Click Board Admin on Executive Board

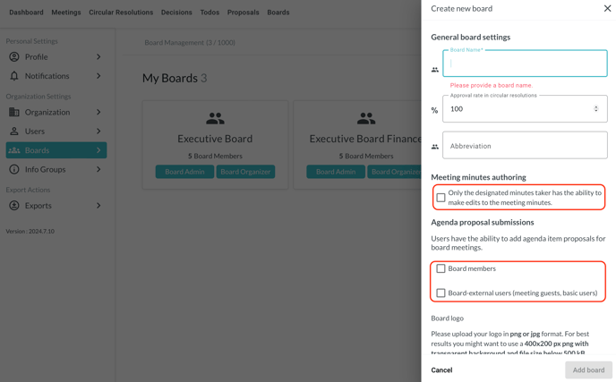[184, 172]
